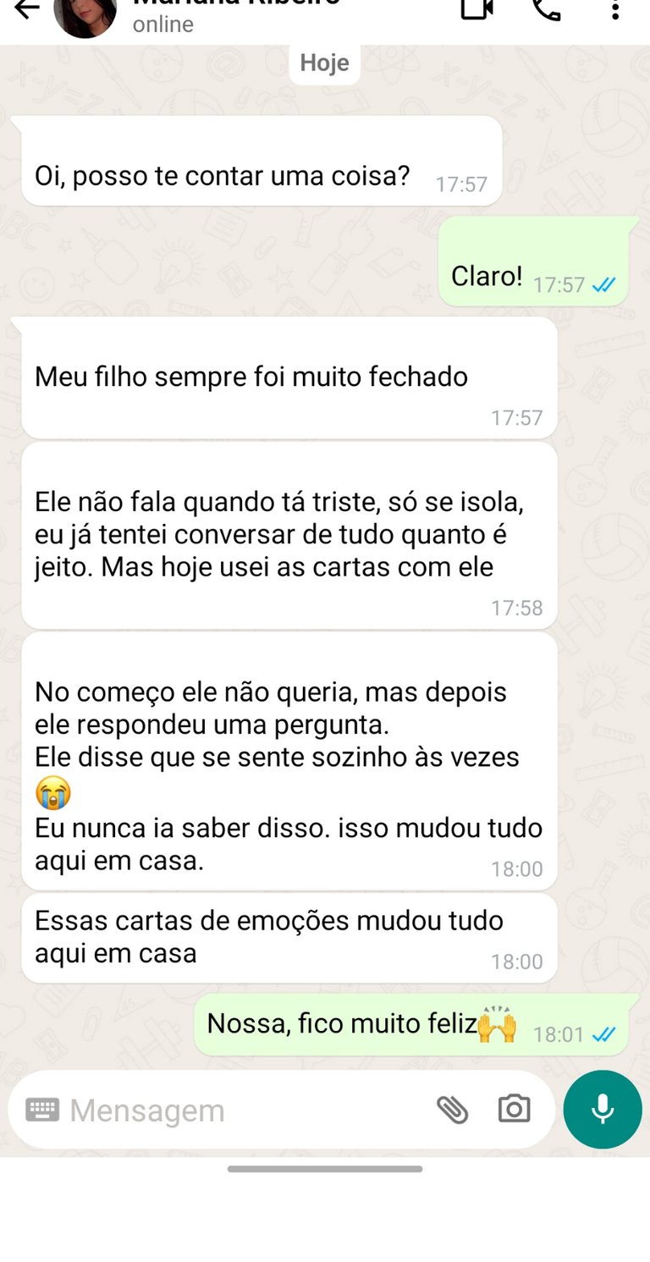Tap the Hoje date chip
This screenshot has width=650, height=1262.
[324, 63]
